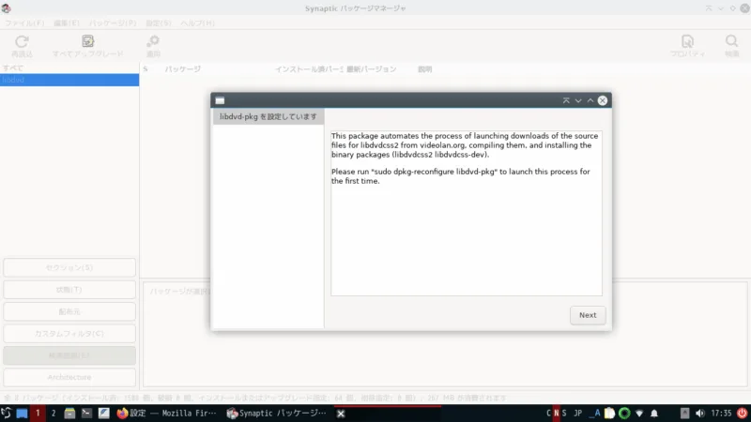The height and width of the screenshot is (422, 751).
Task: Click the Architecture filter button
Action: [x=69, y=377]
